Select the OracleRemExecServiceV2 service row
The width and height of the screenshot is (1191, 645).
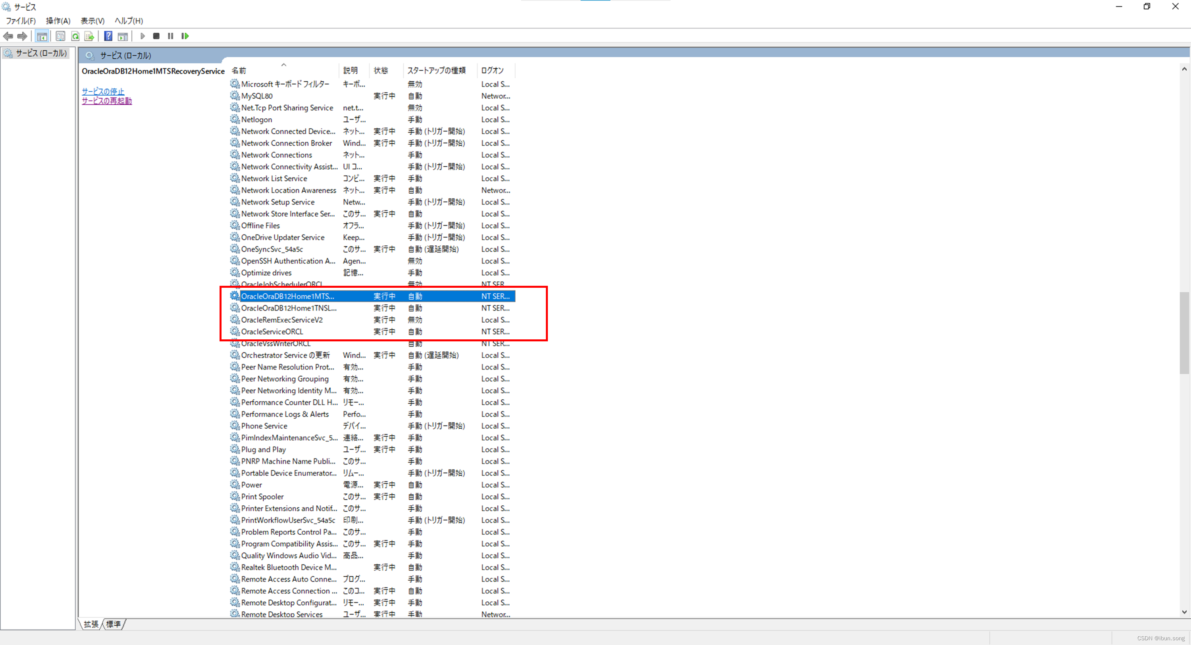[x=372, y=320]
